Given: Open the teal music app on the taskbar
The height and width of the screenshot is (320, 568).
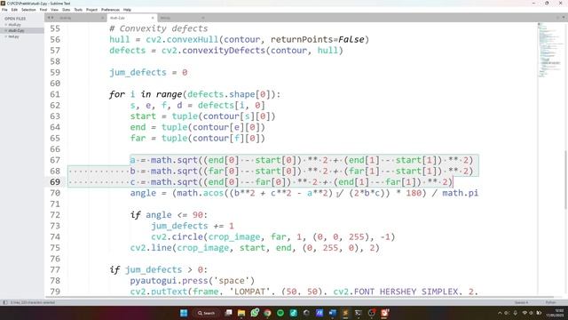Looking at the screenshot, I should point(294,313).
